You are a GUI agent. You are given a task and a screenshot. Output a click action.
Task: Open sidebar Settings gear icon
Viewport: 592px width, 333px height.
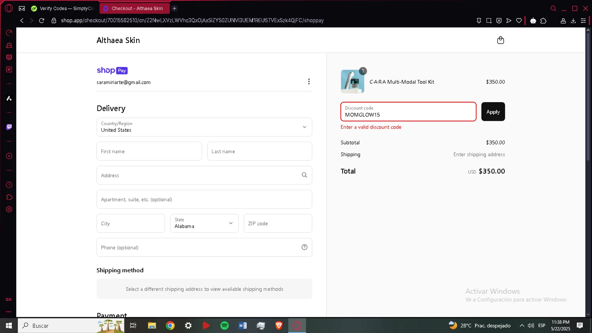[x=9, y=209]
